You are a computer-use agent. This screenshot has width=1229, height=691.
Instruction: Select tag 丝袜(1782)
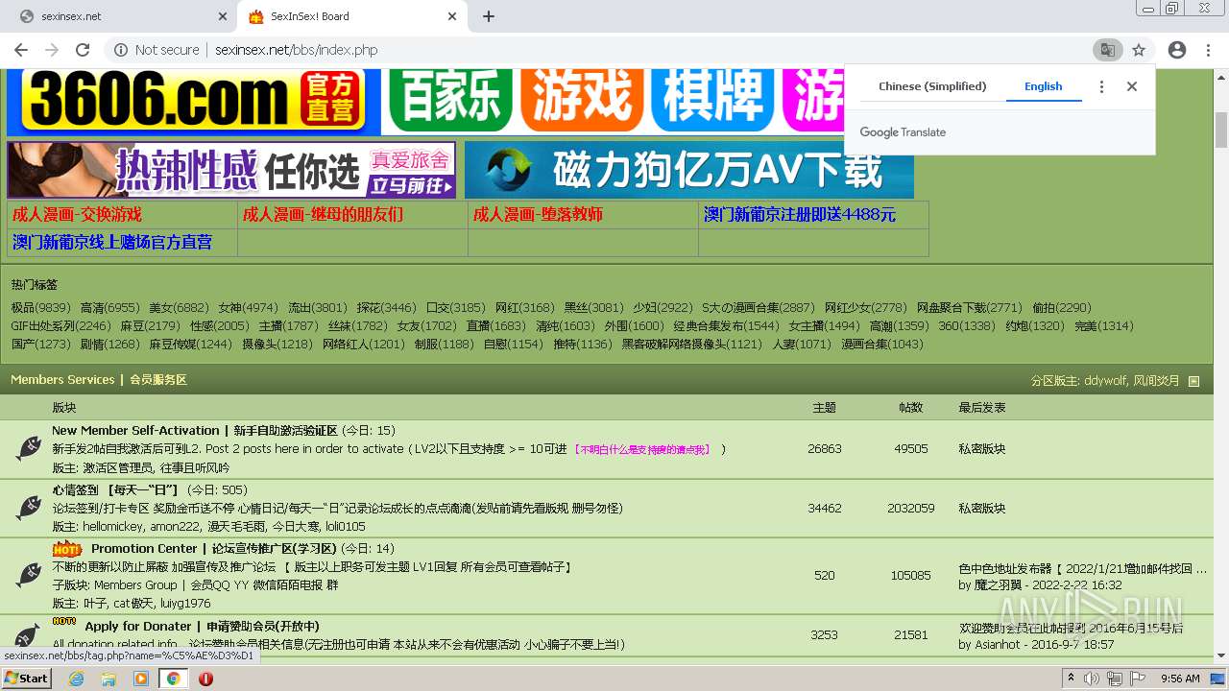[x=357, y=326]
